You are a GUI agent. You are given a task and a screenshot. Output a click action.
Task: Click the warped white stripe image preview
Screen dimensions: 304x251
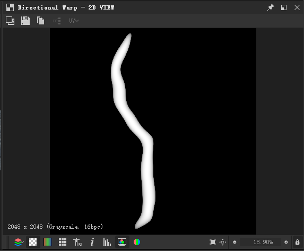153,131
